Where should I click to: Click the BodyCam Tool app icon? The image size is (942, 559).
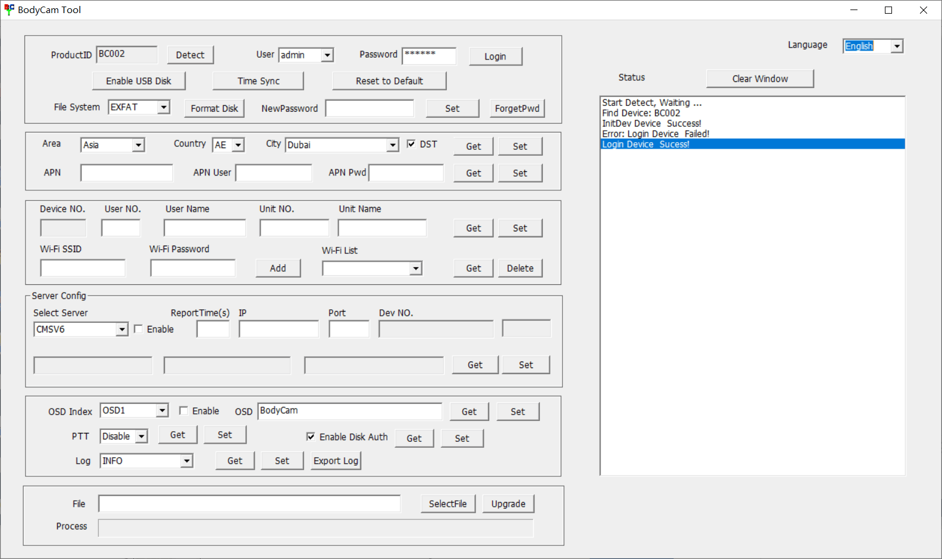coord(9,10)
